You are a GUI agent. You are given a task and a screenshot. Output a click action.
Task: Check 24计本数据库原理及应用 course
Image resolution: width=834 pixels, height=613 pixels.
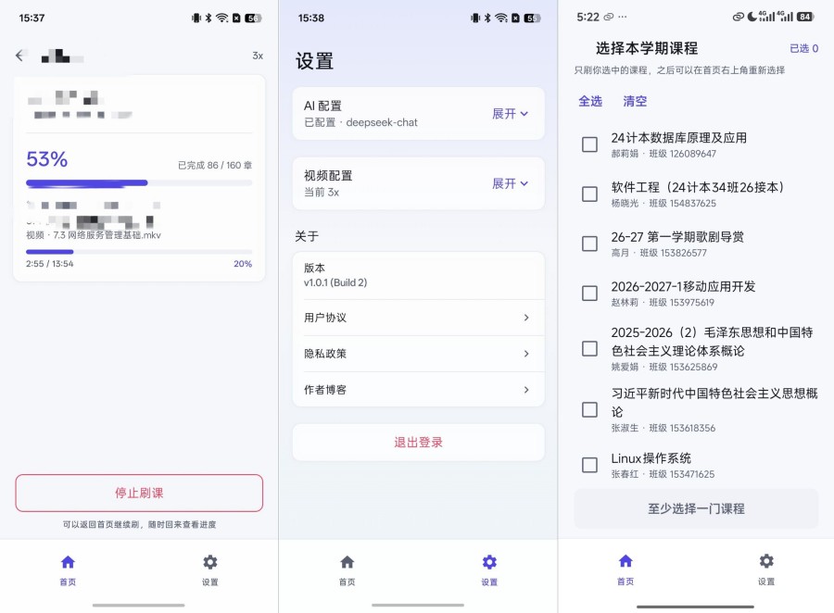coord(589,144)
